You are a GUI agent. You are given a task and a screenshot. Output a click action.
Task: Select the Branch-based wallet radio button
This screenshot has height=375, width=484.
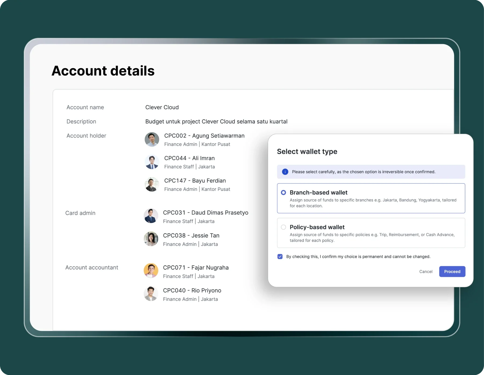pyautogui.click(x=283, y=192)
